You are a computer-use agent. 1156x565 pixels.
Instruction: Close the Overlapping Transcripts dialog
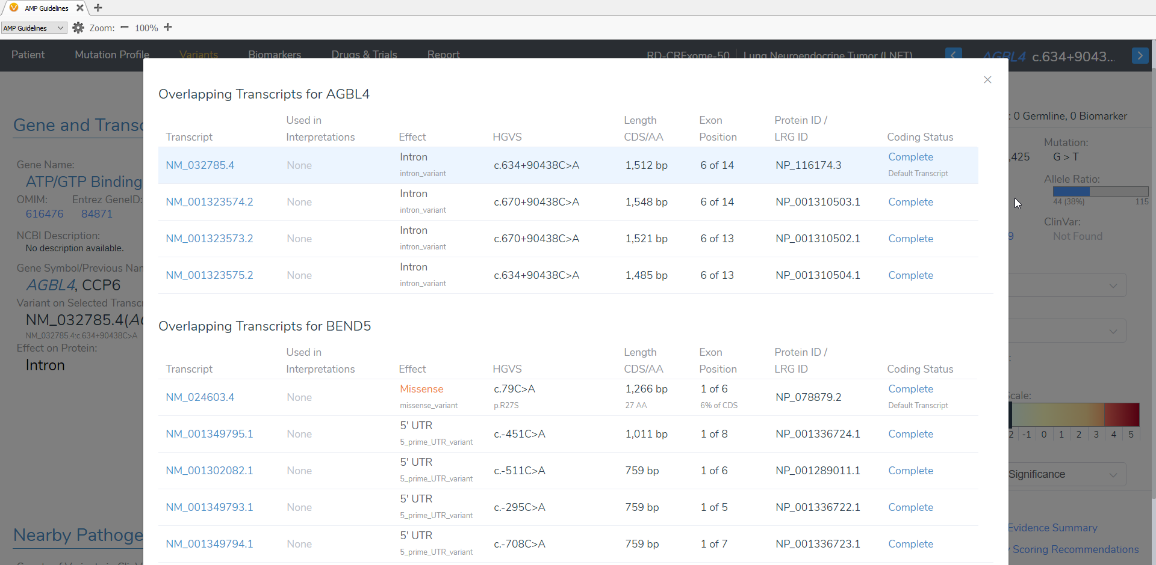(987, 80)
